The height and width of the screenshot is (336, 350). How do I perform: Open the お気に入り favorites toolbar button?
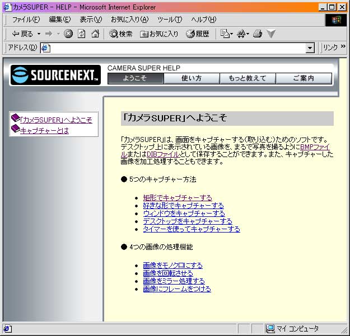pos(159,34)
